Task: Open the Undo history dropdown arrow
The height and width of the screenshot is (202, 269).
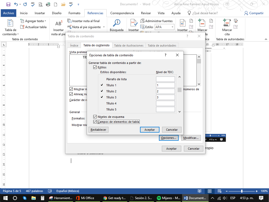Action: click(20, 4)
